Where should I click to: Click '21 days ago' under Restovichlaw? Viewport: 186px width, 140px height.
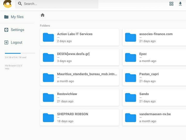(x=65, y=101)
